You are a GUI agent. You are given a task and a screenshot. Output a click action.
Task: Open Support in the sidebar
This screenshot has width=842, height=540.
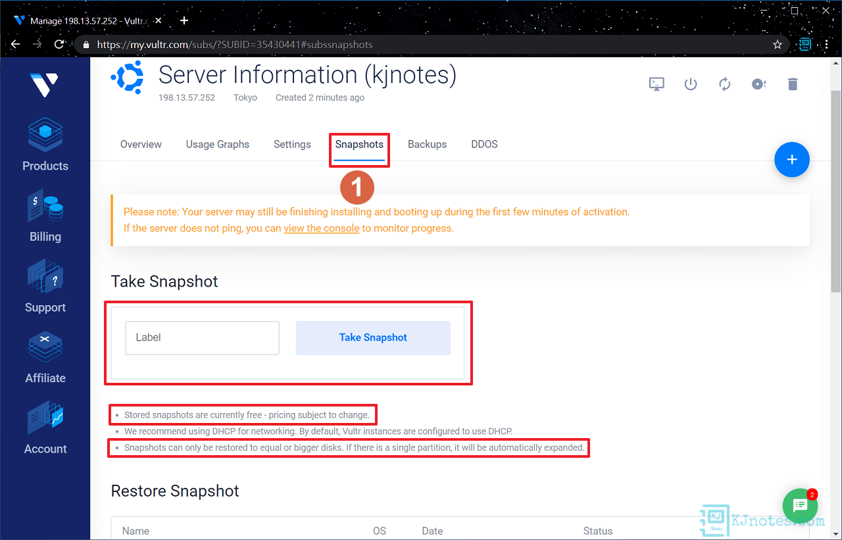point(45,287)
